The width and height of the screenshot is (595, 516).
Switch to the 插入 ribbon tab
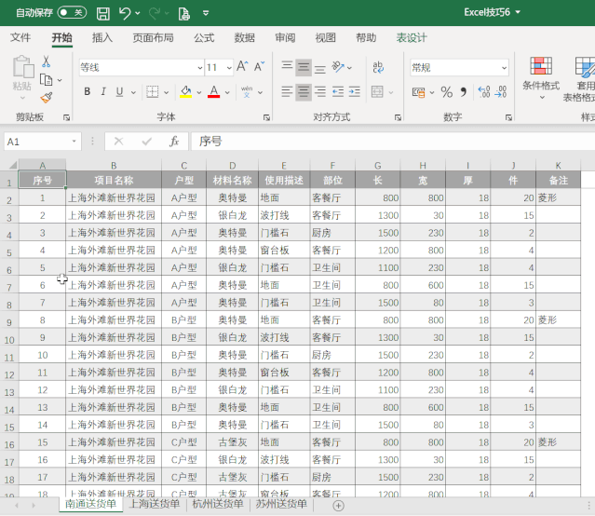(x=102, y=38)
